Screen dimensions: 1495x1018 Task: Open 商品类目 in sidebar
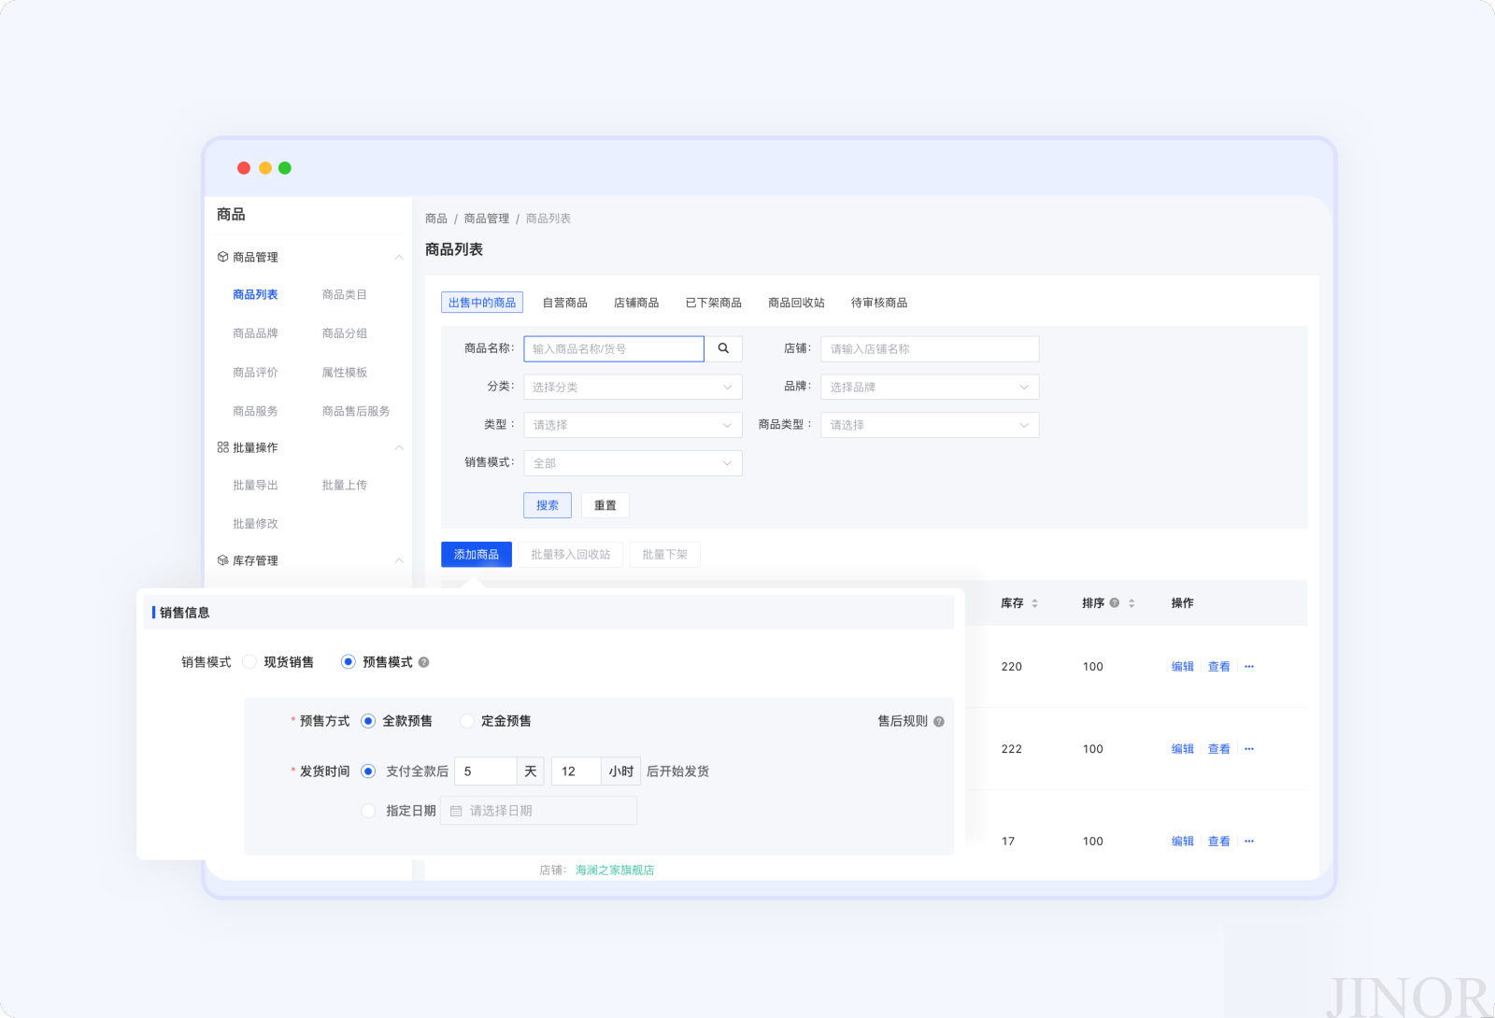(x=345, y=294)
